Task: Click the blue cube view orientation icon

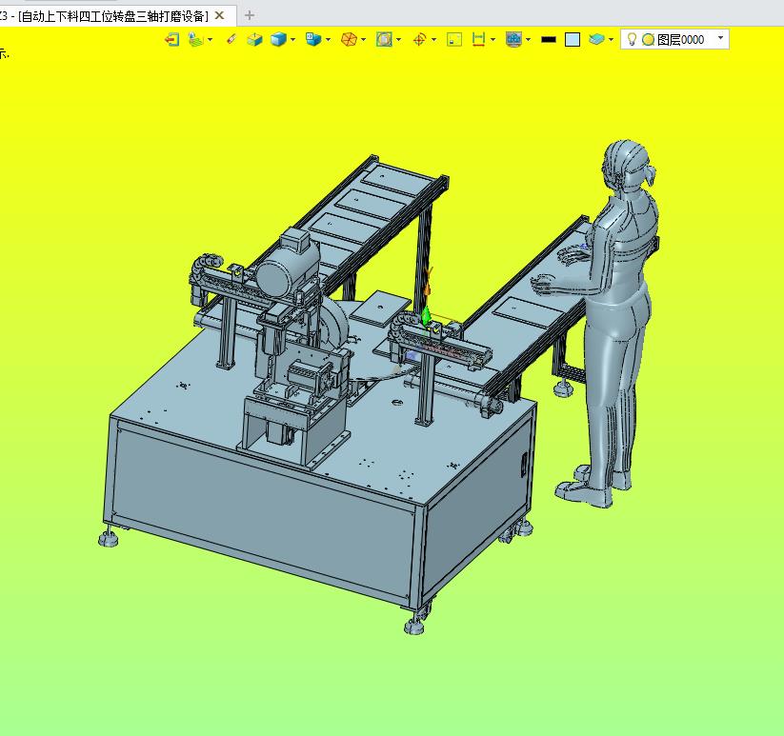Action: pyautogui.click(x=313, y=39)
